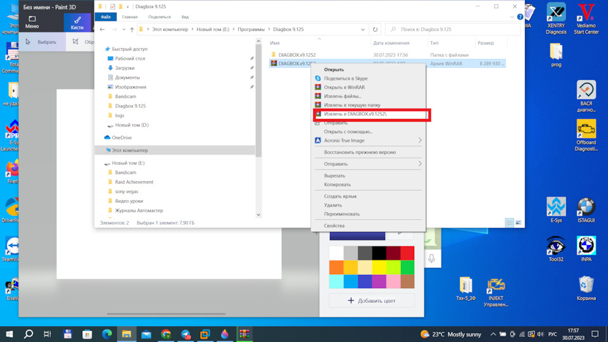The image size is (608, 342).
Task: Open Vediamo Start Center desktop icon
Action: pyautogui.click(x=586, y=18)
